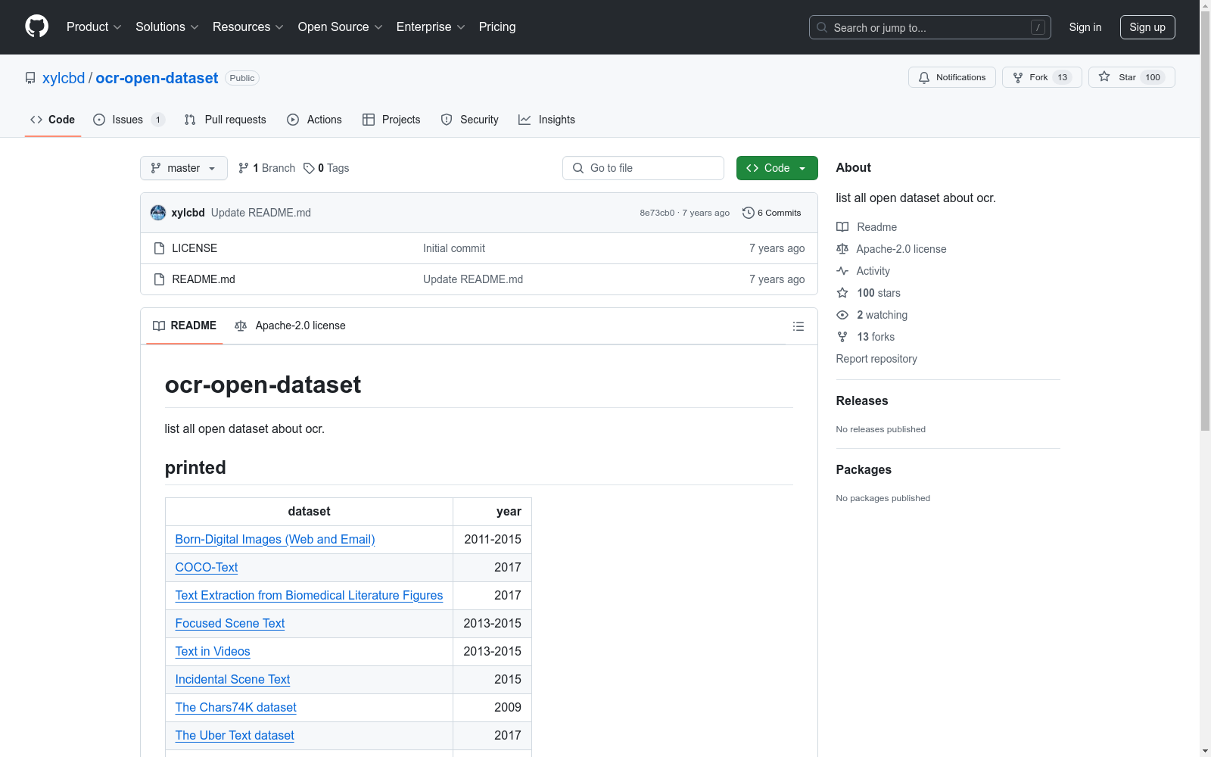Expand the Resources menu
Screen dimensions: 1211x757
tap(248, 27)
